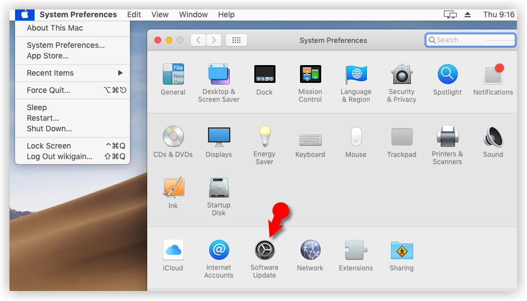The width and height of the screenshot is (527, 301).
Task: Select Force Quit... menu item
Action: coord(72,90)
